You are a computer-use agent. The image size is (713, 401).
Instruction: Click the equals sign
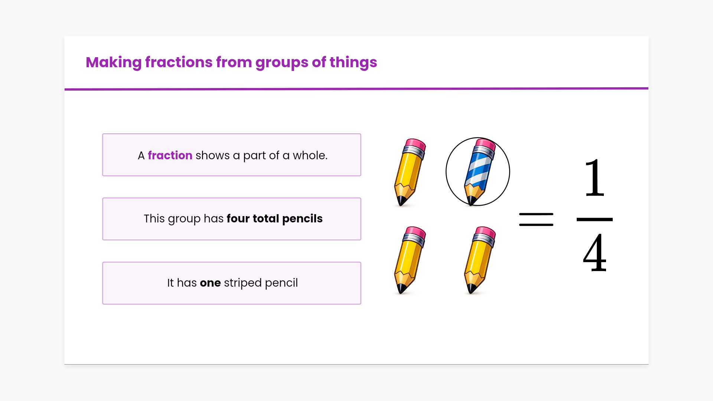(536, 219)
